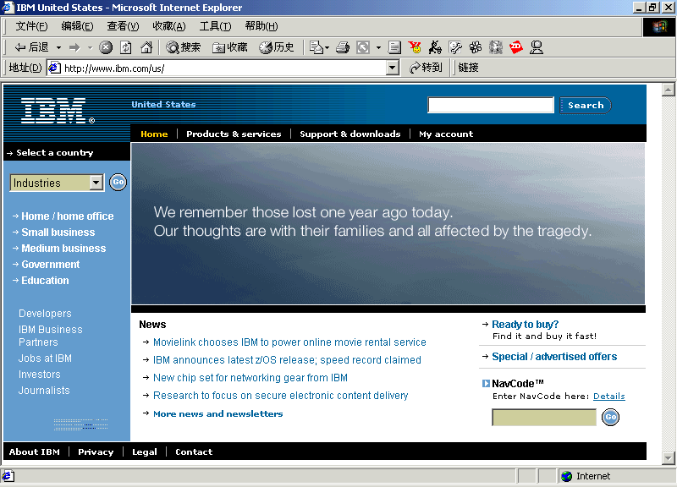This screenshot has height=487, width=677.
Task: Click the gray puzzle-like toolbar icon
Action: pos(496,47)
